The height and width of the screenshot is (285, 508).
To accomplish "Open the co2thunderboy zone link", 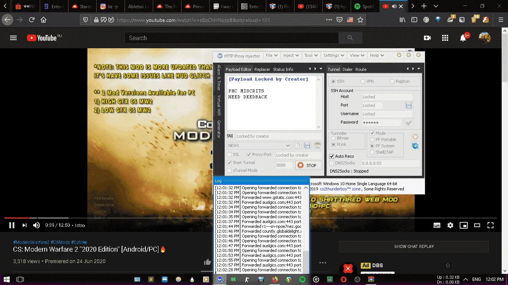I will click(340, 189).
